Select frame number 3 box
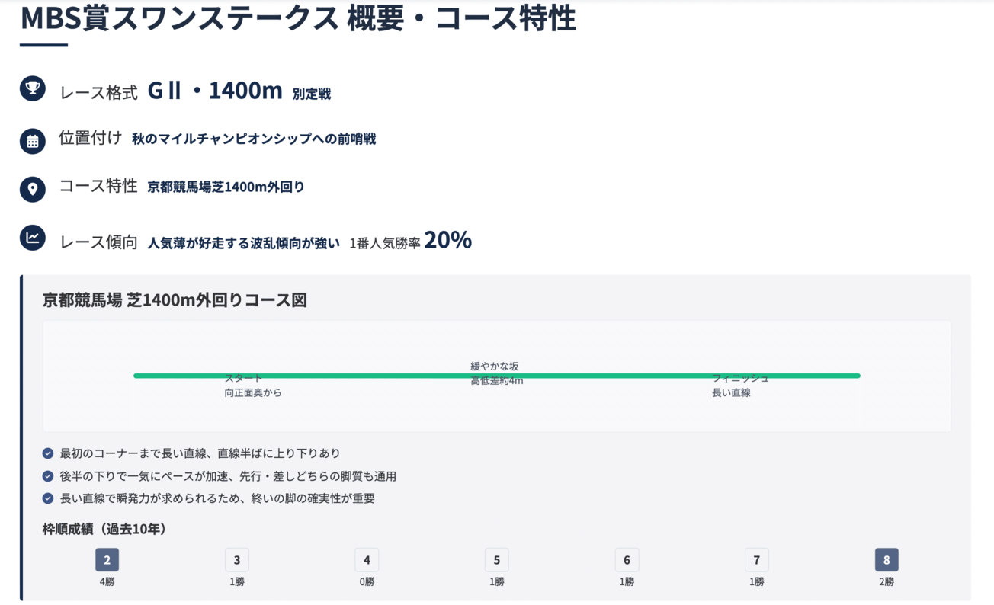The image size is (994, 605). click(x=237, y=560)
